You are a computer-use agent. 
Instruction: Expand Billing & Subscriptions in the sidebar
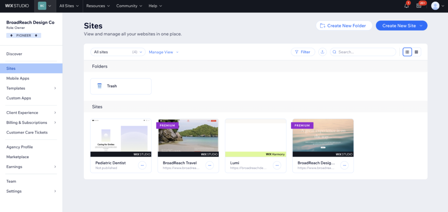(x=31, y=123)
